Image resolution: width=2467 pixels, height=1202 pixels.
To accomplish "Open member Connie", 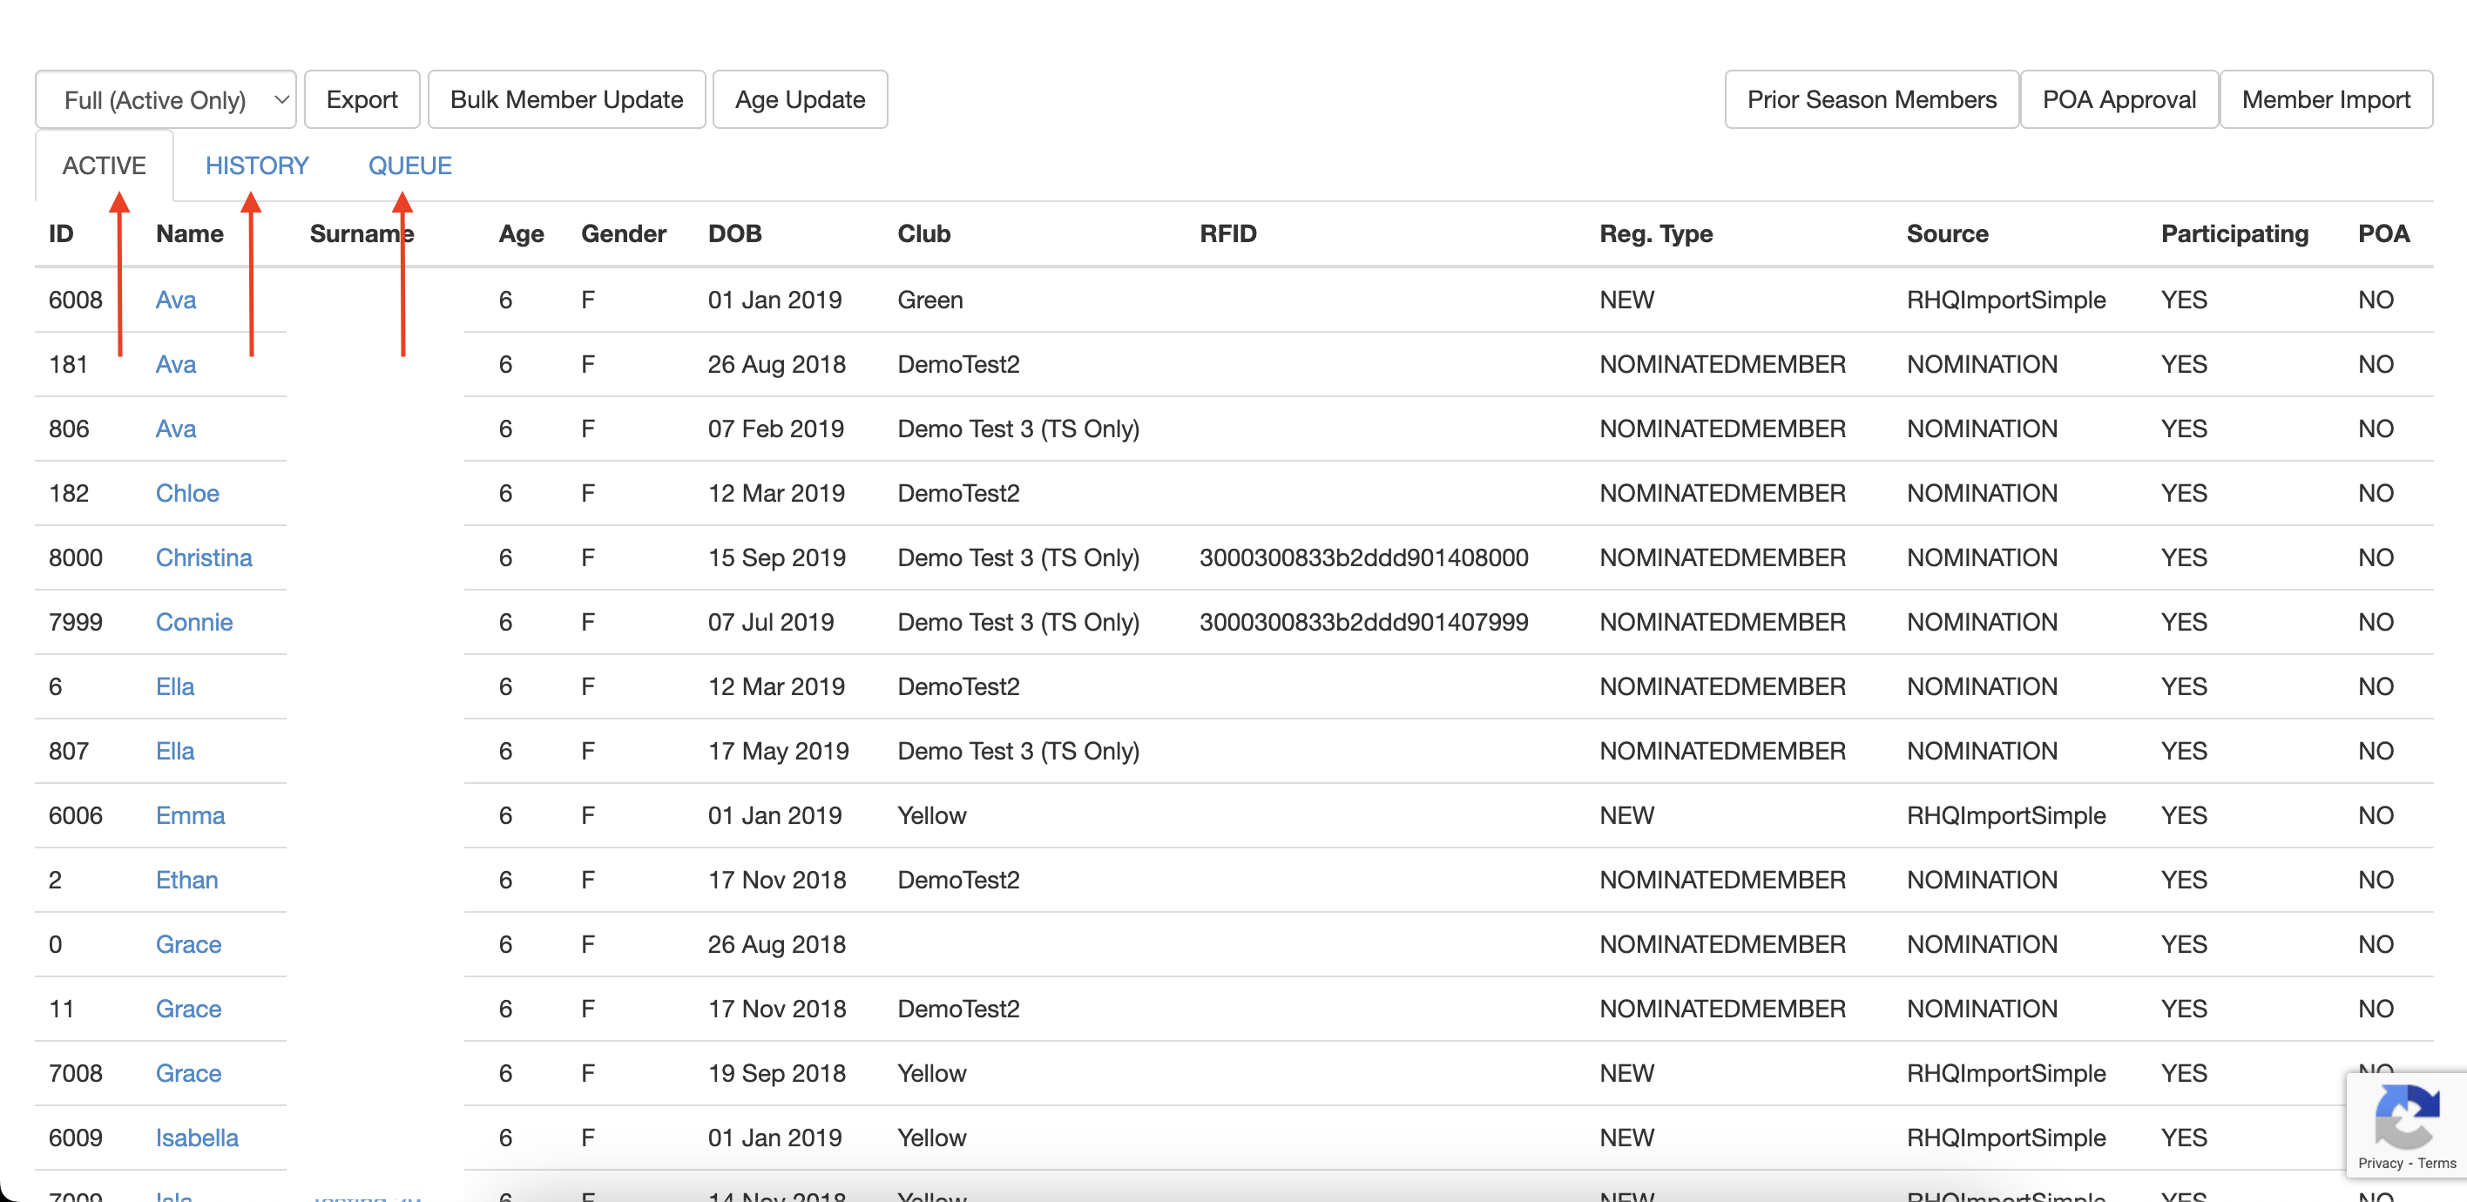I will click(194, 622).
